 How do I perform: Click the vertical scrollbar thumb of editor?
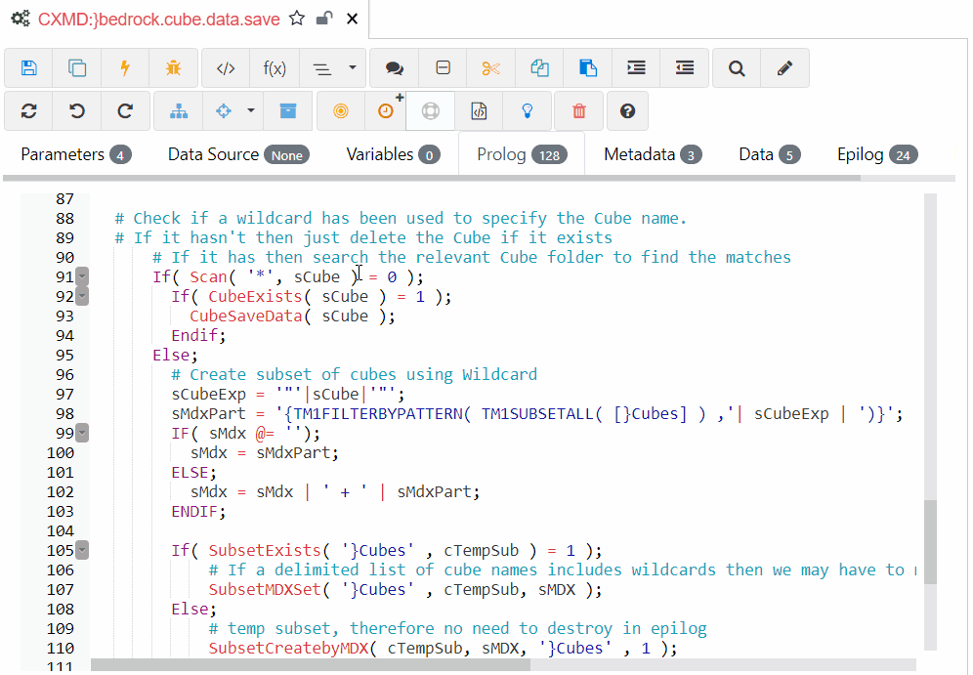point(929,542)
